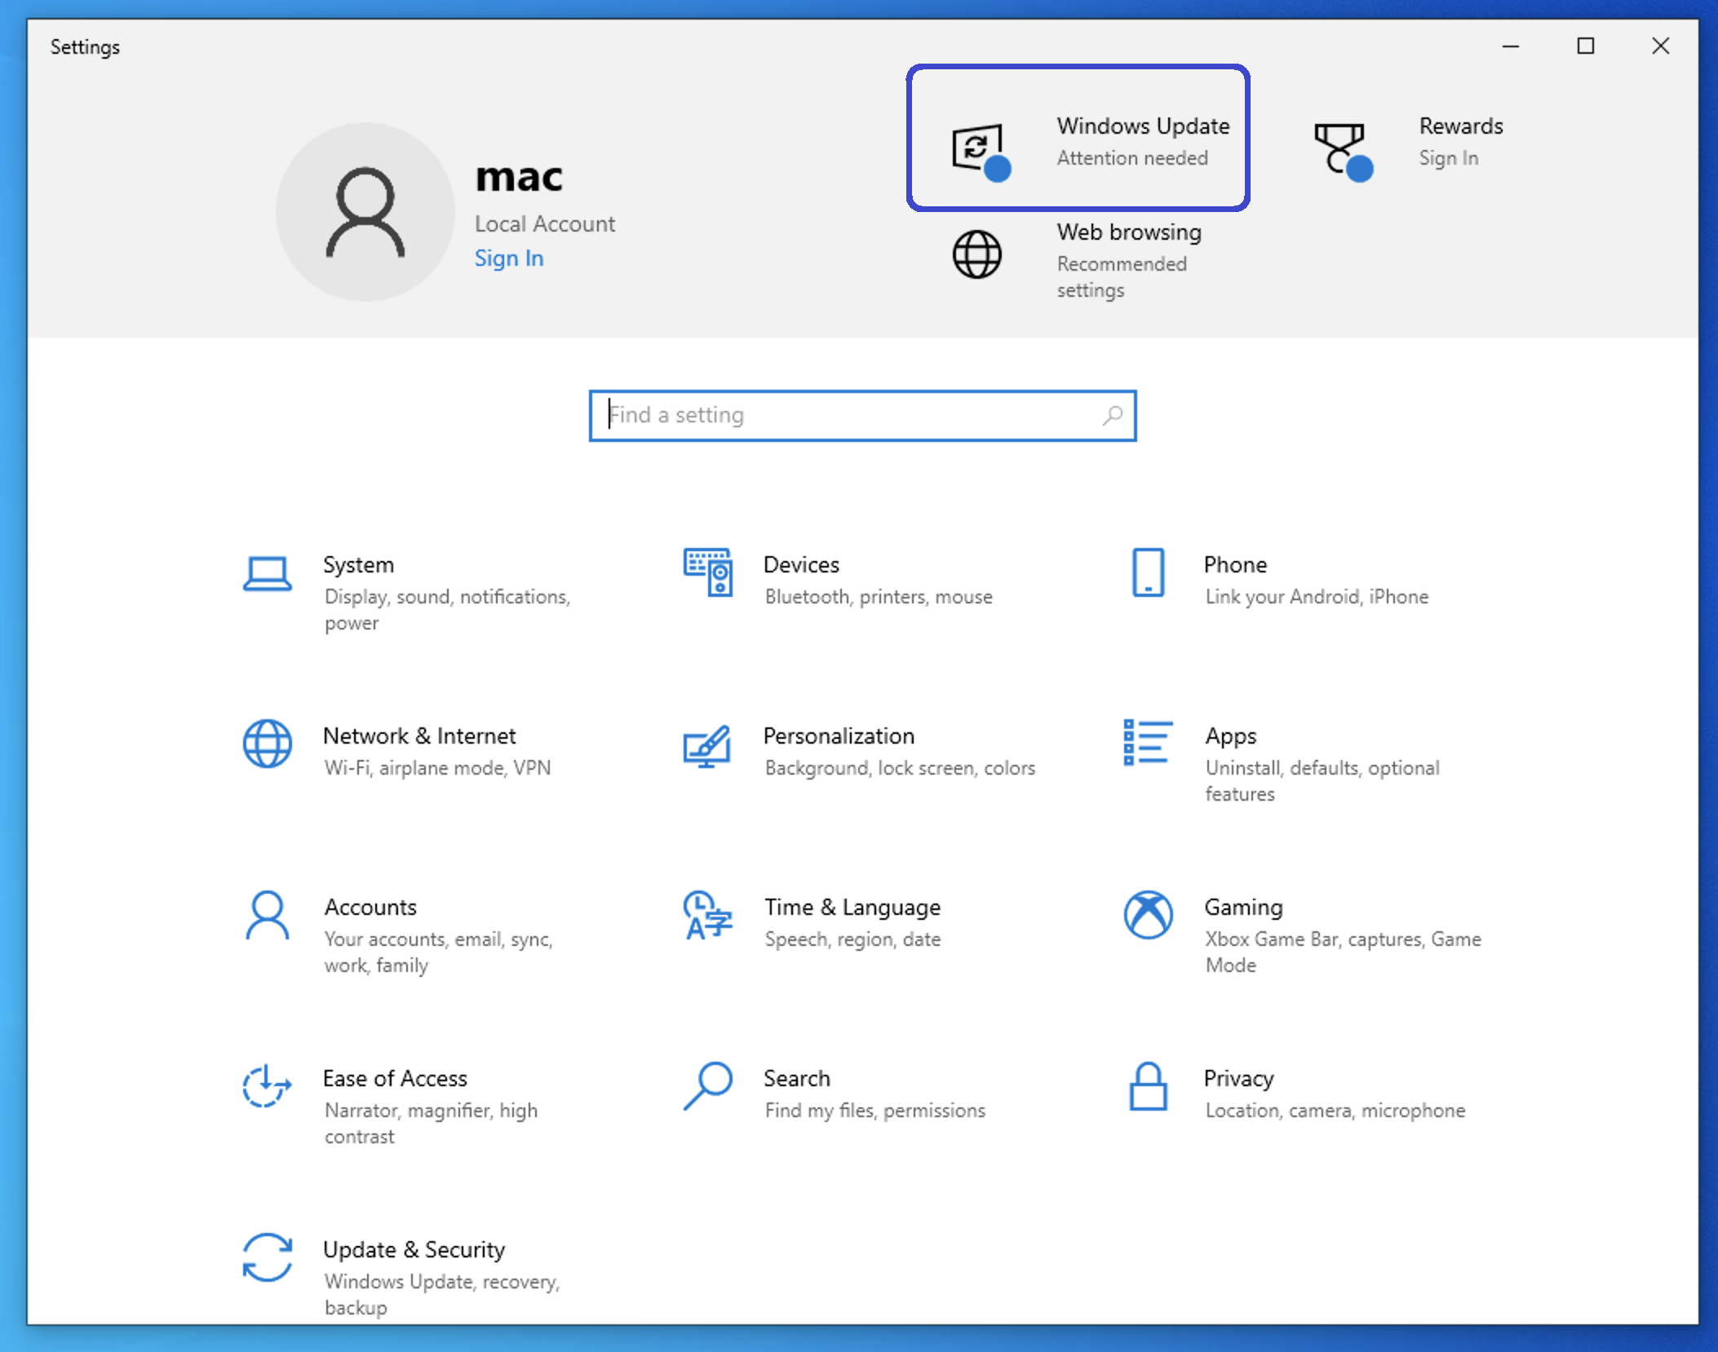The height and width of the screenshot is (1352, 1718).
Task: Click the Phone category heading
Action: (x=1235, y=564)
